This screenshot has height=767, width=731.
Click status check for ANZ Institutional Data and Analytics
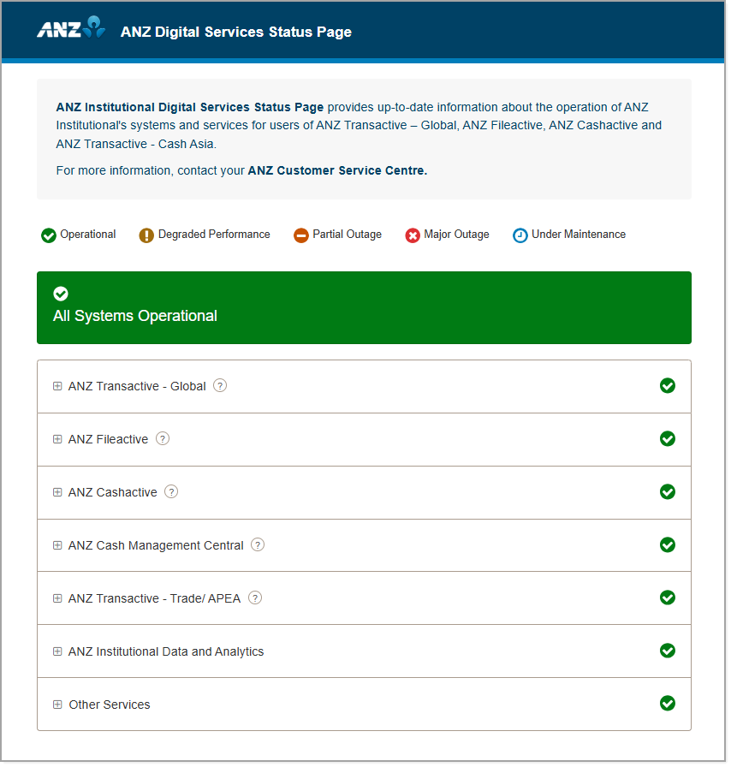coord(668,651)
